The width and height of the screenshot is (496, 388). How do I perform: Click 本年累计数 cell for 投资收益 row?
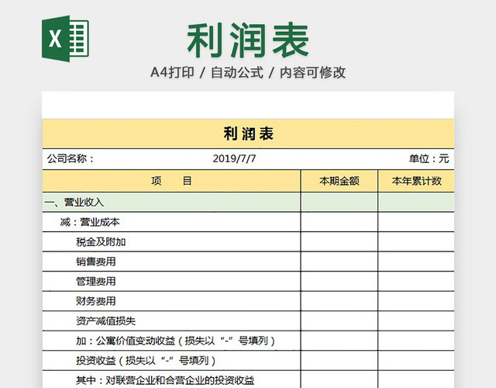tap(416, 360)
